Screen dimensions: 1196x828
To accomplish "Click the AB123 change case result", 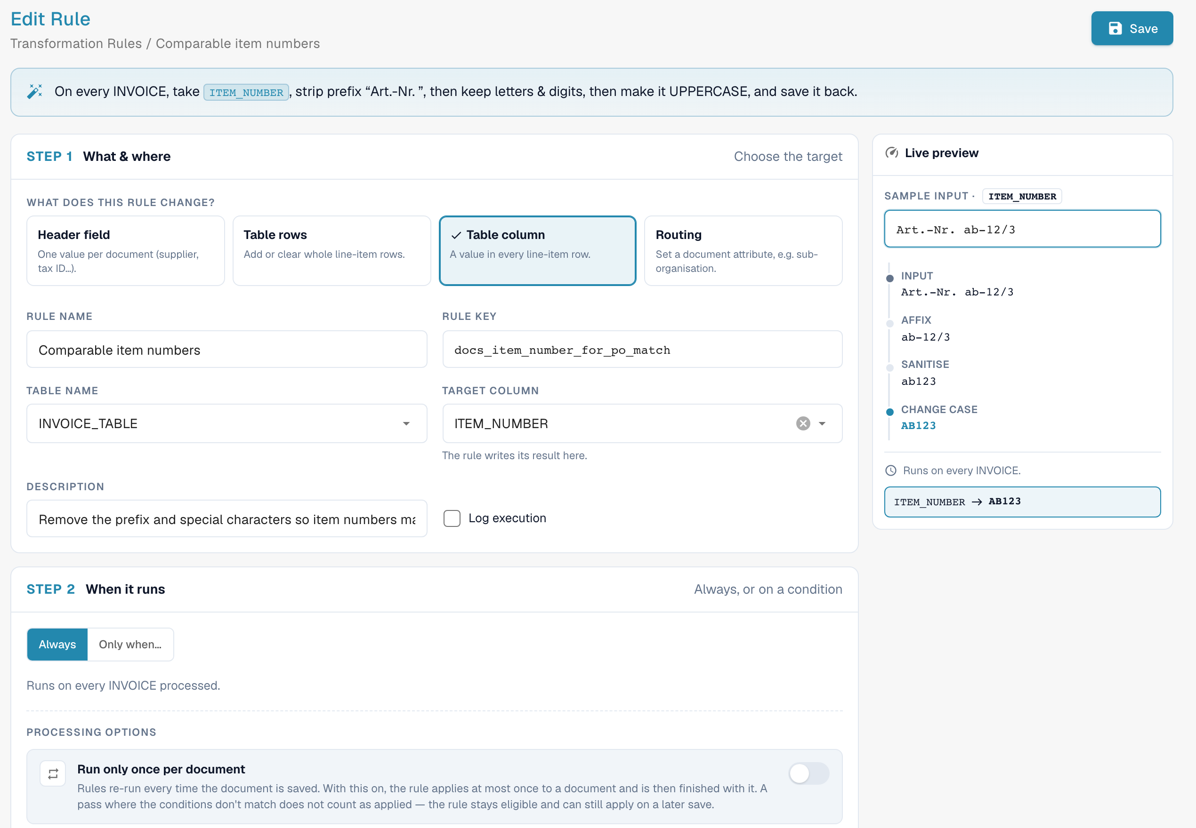I will 918,426.
